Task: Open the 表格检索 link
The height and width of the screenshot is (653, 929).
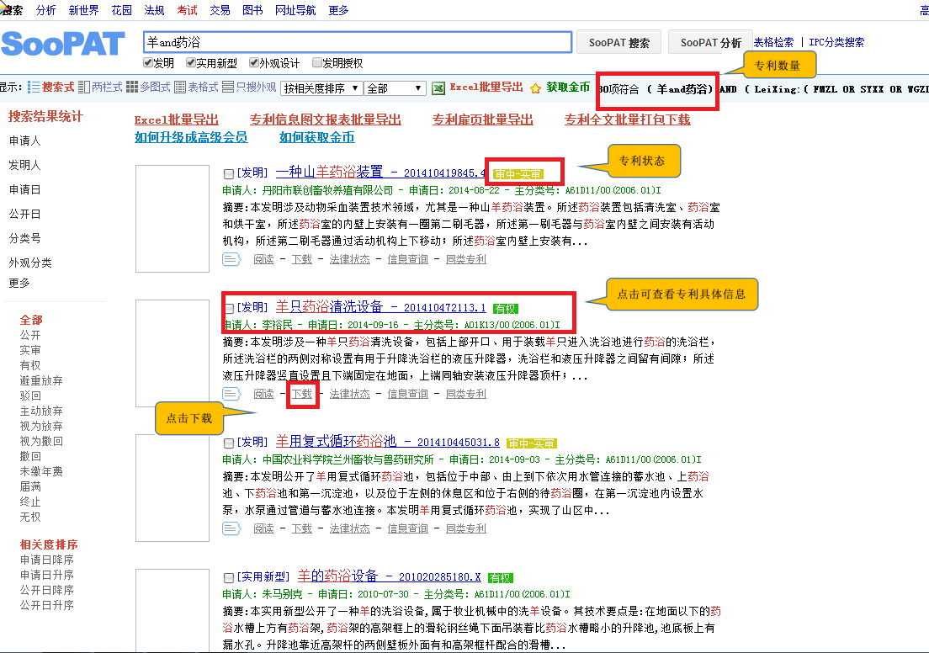Action: 774,42
